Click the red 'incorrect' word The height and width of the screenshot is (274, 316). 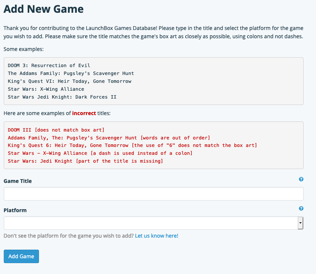tap(84, 113)
